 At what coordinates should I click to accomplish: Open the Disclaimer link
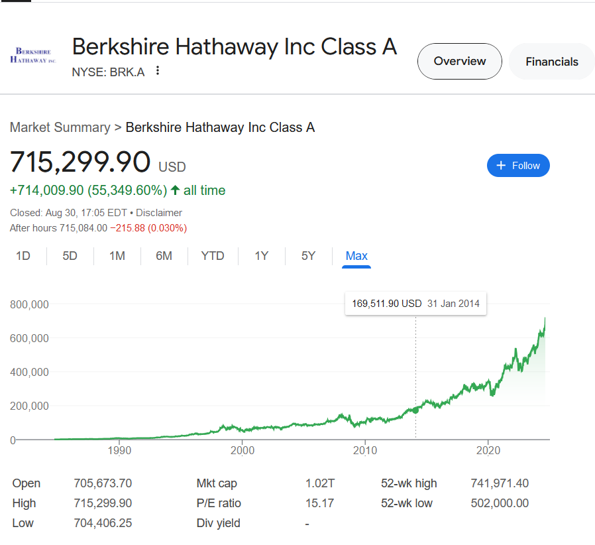pyautogui.click(x=159, y=213)
